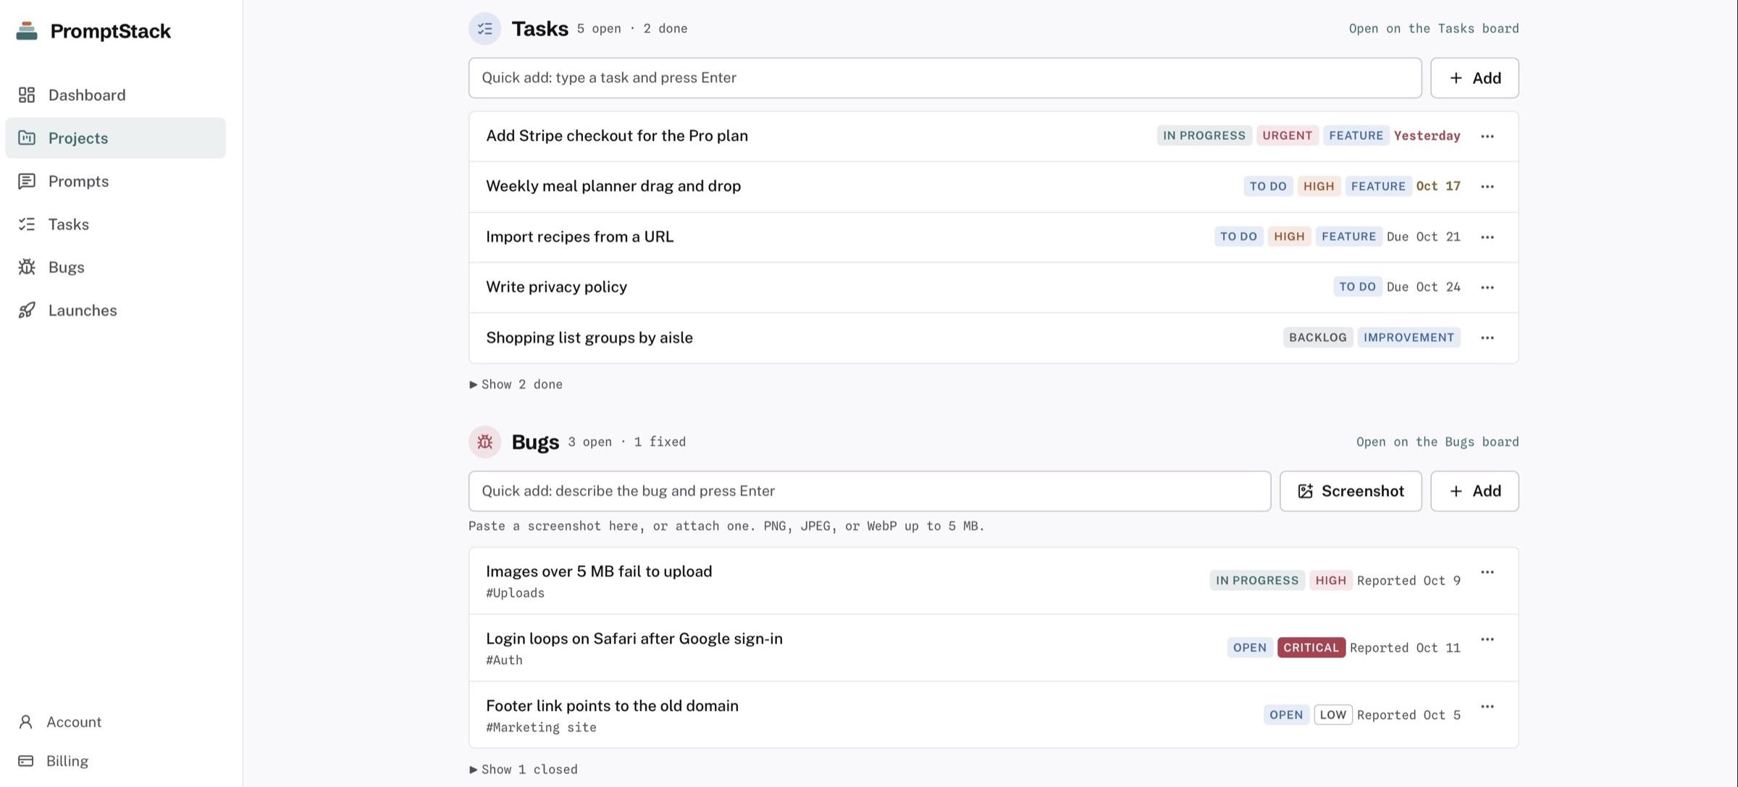Viewport: 1738px width, 787px height.
Task: Expand Show 1 closed bugs
Action: click(x=524, y=770)
